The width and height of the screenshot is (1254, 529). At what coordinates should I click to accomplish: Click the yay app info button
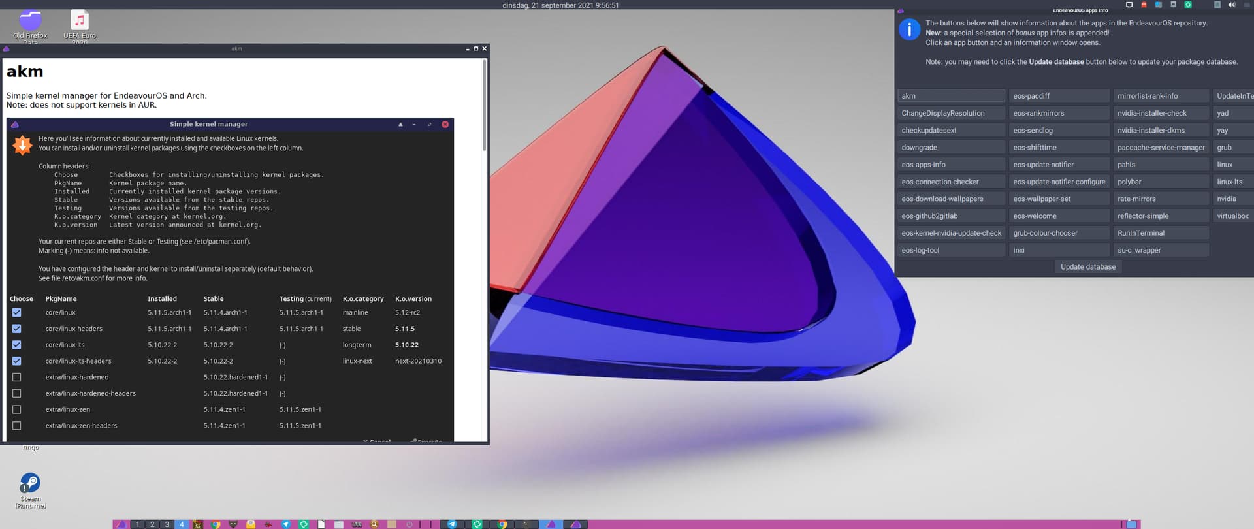[x=1233, y=131]
